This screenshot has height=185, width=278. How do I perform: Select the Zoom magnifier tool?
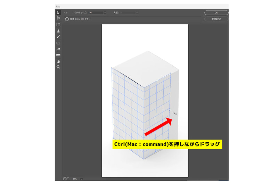coord(58,67)
